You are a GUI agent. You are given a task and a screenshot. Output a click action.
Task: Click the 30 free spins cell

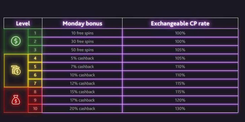82,42
